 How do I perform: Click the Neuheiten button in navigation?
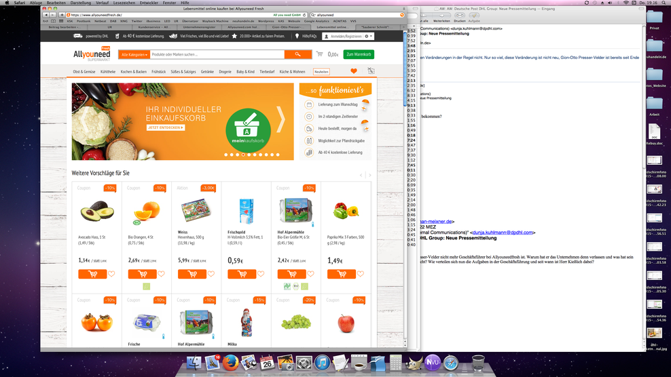321,72
